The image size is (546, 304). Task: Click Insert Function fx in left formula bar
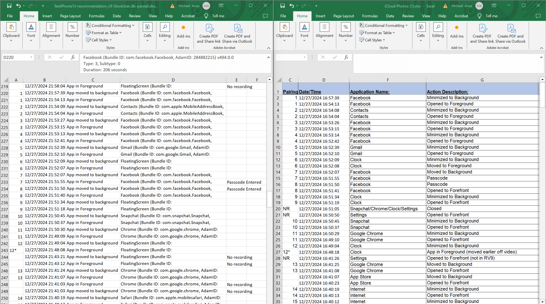73,57
